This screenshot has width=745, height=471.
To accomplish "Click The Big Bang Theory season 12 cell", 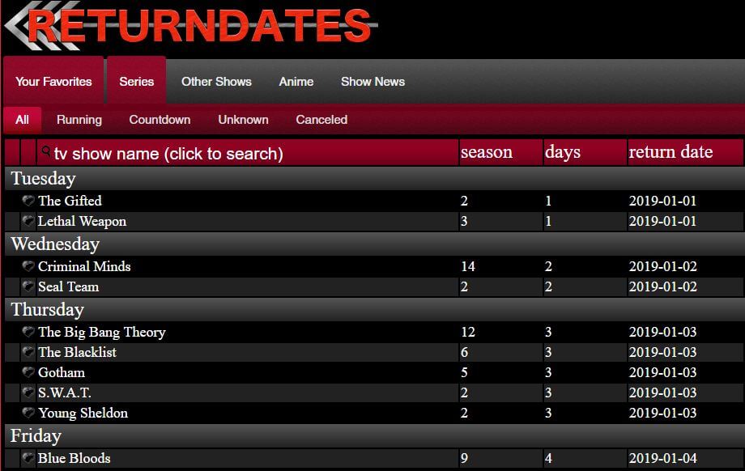I will [x=468, y=332].
